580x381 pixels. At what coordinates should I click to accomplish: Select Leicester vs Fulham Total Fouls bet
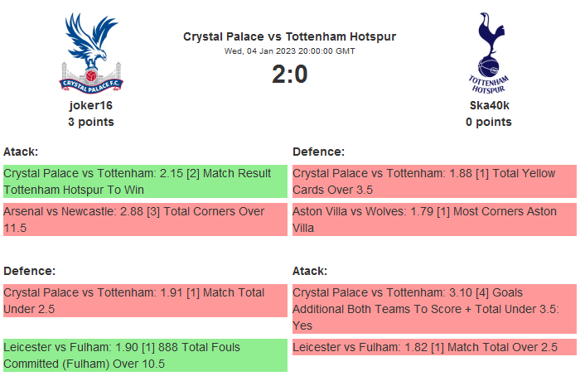click(x=145, y=355)
